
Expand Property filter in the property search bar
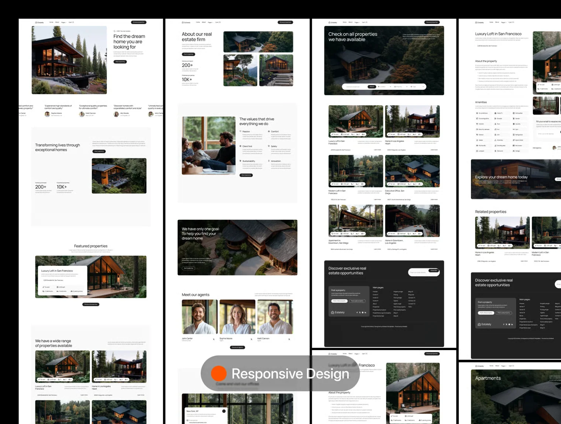point(401,87)
